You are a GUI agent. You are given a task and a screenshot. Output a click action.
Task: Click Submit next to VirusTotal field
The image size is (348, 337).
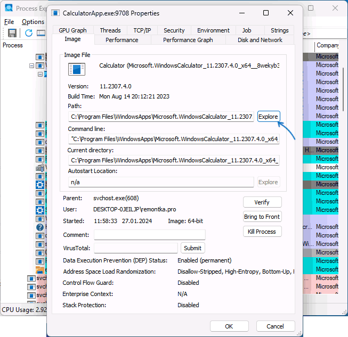(192, 248)
